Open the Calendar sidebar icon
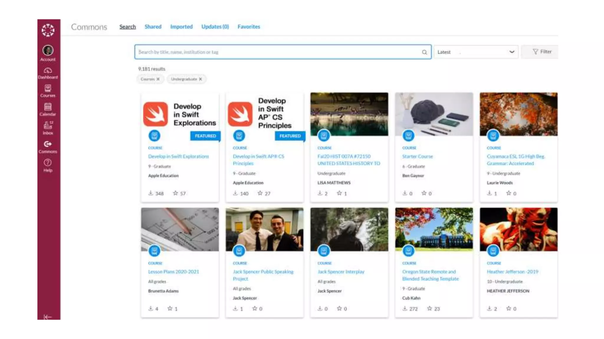The image size is (604, 339). (x=48, y=109)
